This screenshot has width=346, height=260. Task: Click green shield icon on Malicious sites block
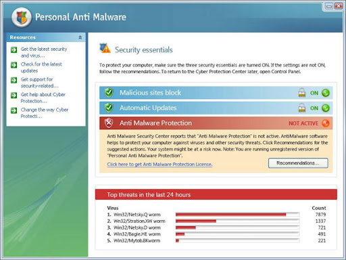click(x=109, y=93)
